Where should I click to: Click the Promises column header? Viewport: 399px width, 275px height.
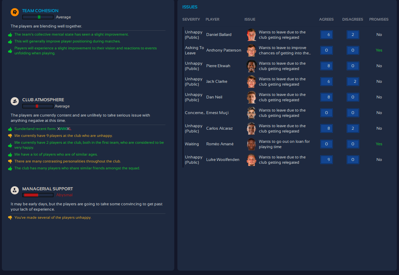[x=379, y=19]
